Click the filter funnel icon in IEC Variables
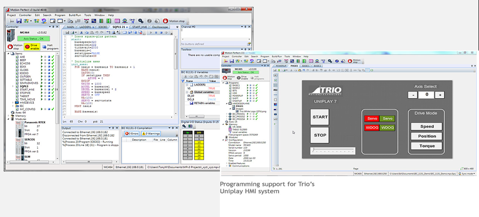479x217 pixels. [183, 81]
